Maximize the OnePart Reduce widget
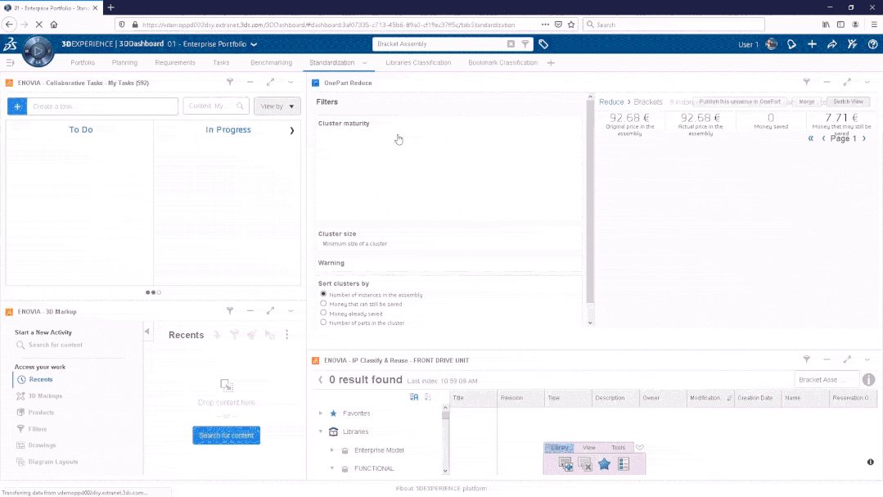This screenshot has width=883, height=497. coord(847,82)
